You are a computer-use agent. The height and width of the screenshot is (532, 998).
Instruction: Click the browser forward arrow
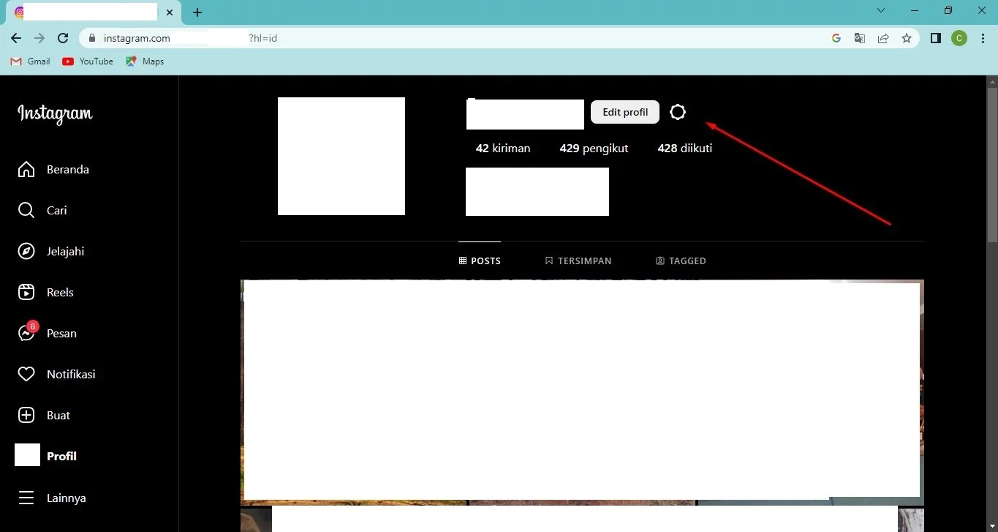tap(39, 38)
